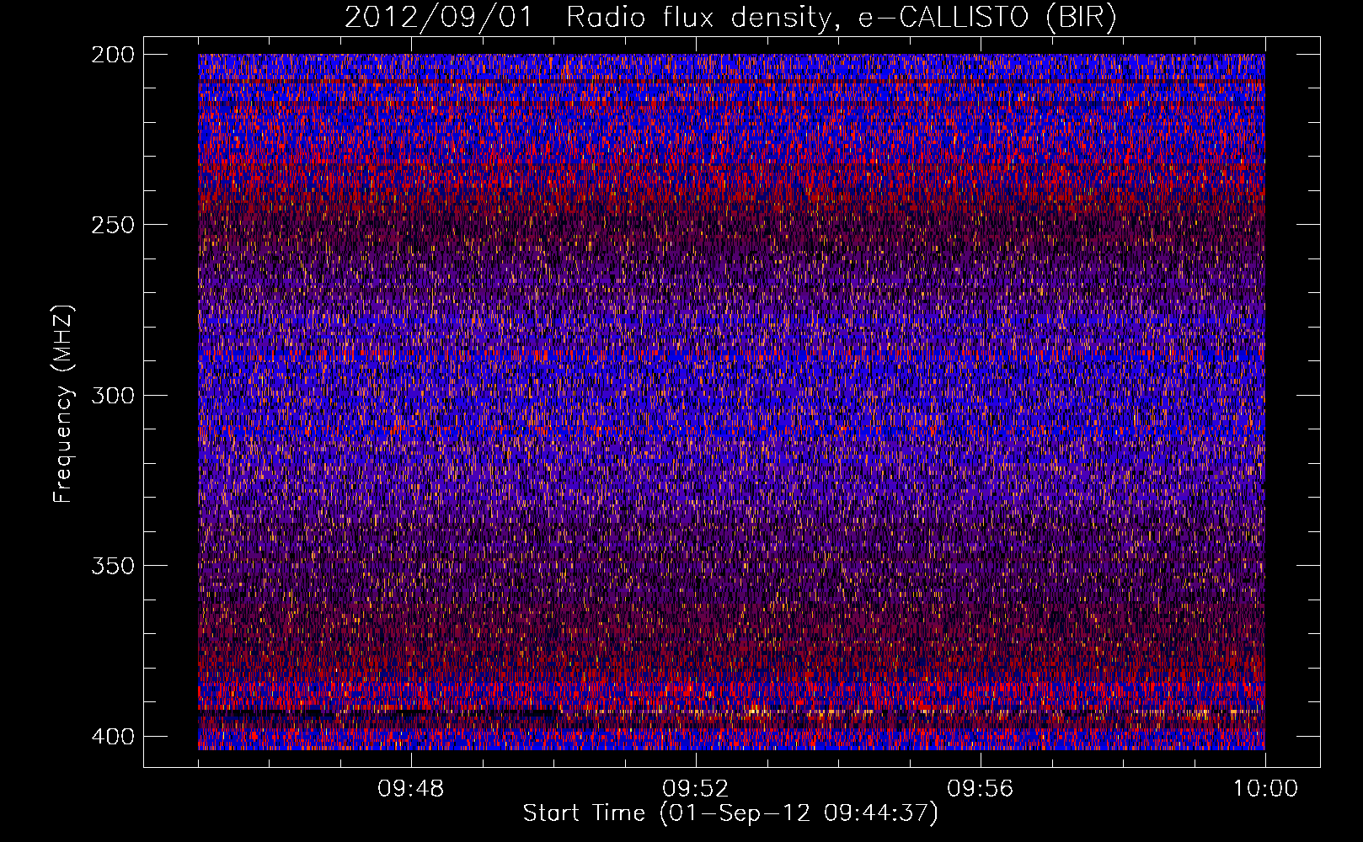Click the 09:56 time tick label
This screenshot has width=1363, height=842.
980,789
